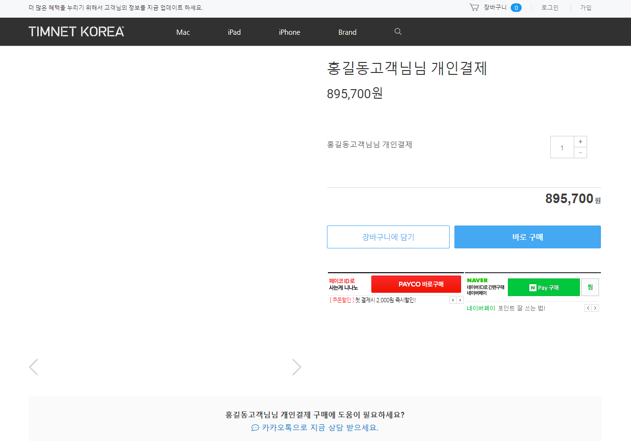631x441 pixels.
Task: Click the 찜 wishlist button
Action: tap(590, 287)
